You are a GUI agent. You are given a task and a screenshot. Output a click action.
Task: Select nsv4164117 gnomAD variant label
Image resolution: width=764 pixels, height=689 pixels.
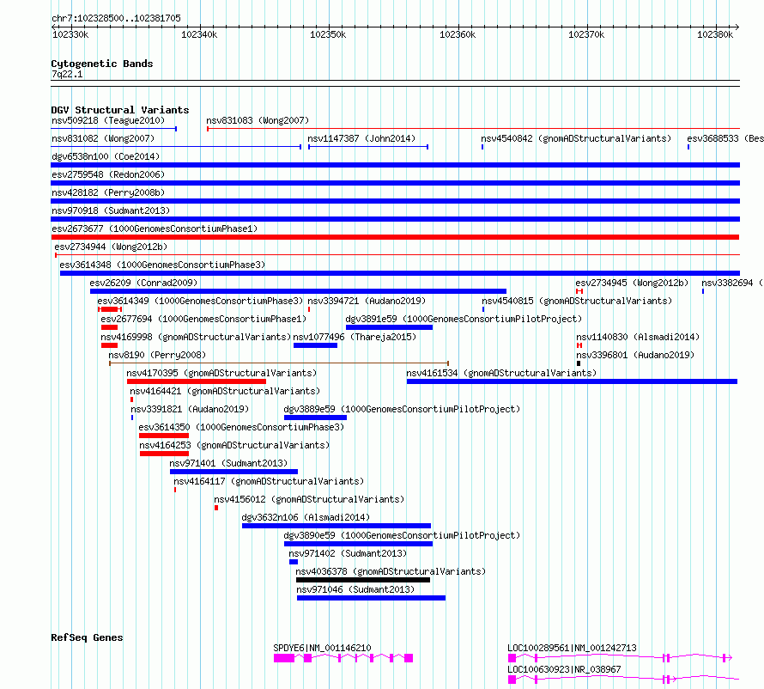click(x=269, y=481)
